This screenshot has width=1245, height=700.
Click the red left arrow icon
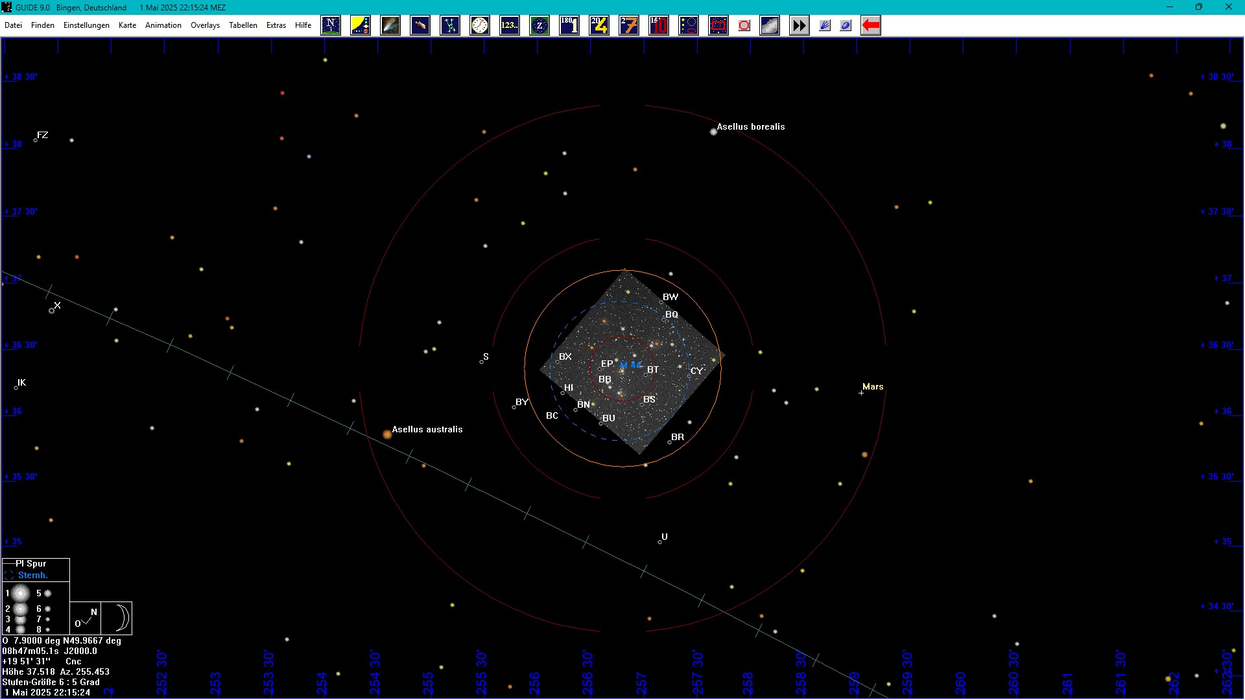pyautogui.click(x=871, y=26)
